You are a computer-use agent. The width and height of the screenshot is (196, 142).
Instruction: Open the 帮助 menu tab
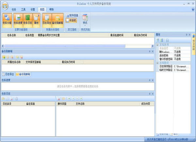click(52, 9)
